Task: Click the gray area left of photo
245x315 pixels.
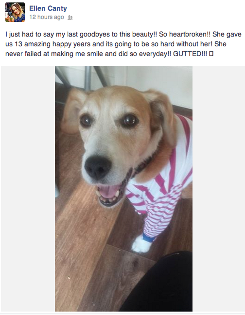Action: tap(28, 188)
